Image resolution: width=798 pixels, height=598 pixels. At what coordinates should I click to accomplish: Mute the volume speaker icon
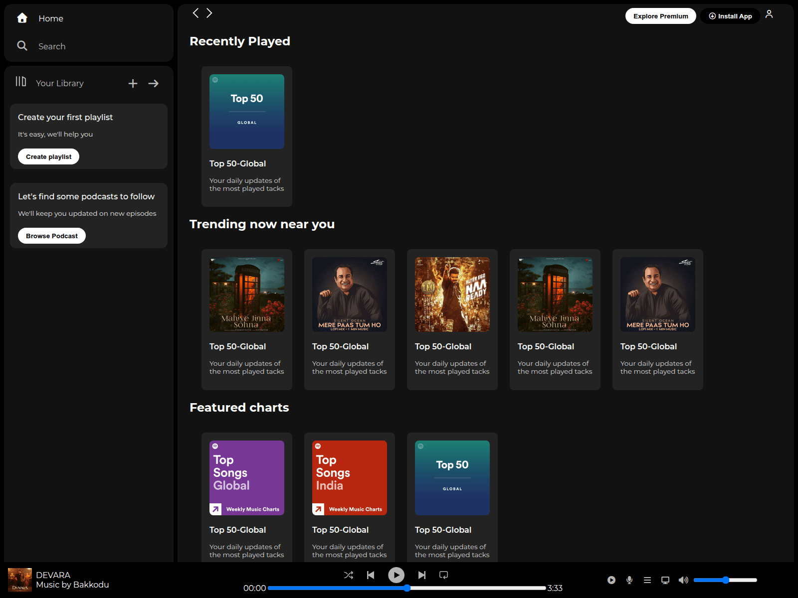coord(683,580)
